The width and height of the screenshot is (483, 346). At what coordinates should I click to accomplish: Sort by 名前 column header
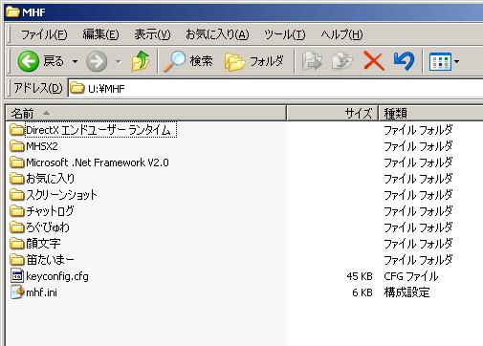click(146, 113)
